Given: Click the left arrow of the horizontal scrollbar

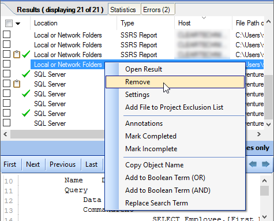Looking at the screenshot, I should (x=5, y=134).
